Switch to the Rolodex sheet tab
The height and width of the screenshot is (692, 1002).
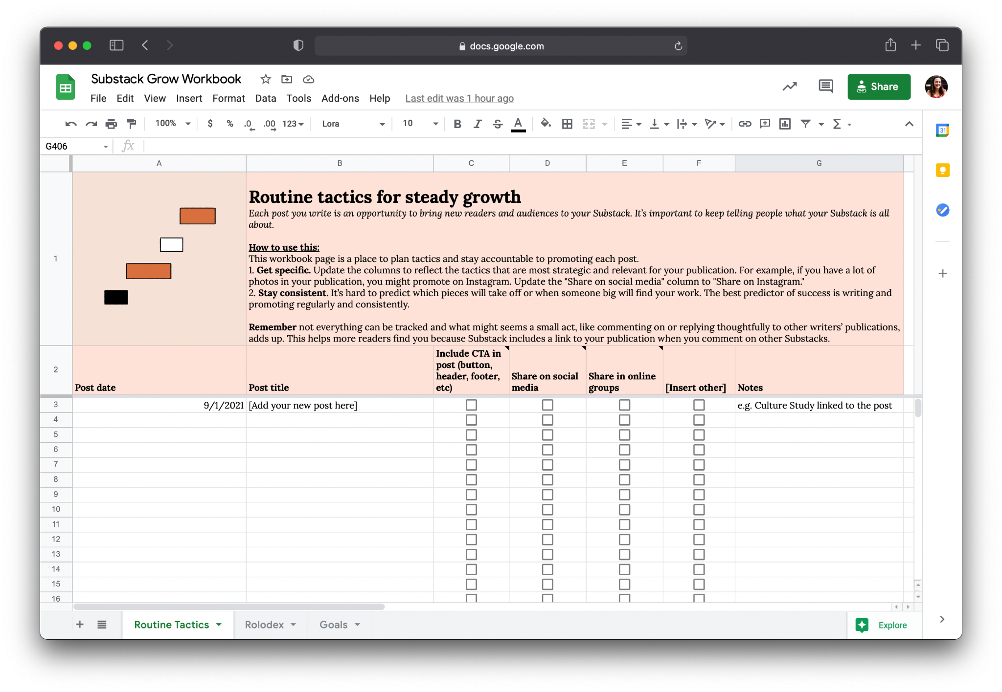(264, 625)
